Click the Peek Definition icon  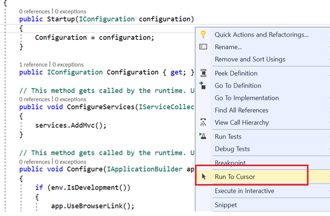click(x=203, y=73)
